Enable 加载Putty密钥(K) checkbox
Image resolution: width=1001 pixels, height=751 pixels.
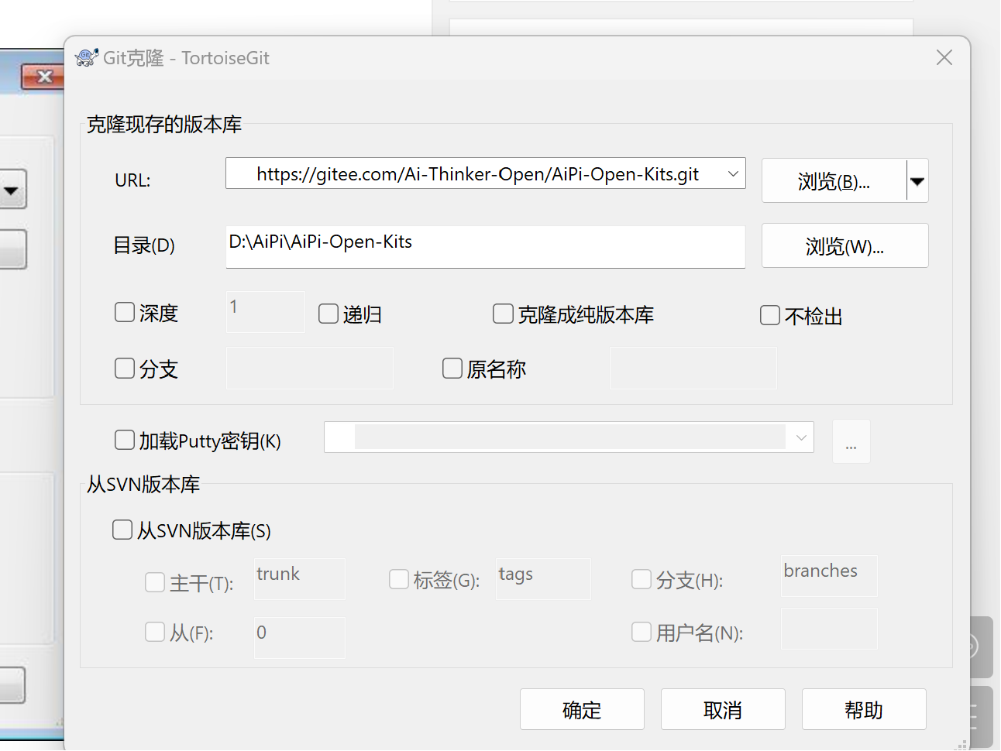point(125,440)
